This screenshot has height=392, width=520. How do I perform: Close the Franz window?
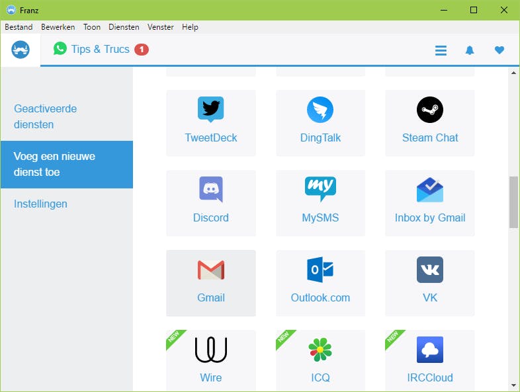click(x=503, y=10)
